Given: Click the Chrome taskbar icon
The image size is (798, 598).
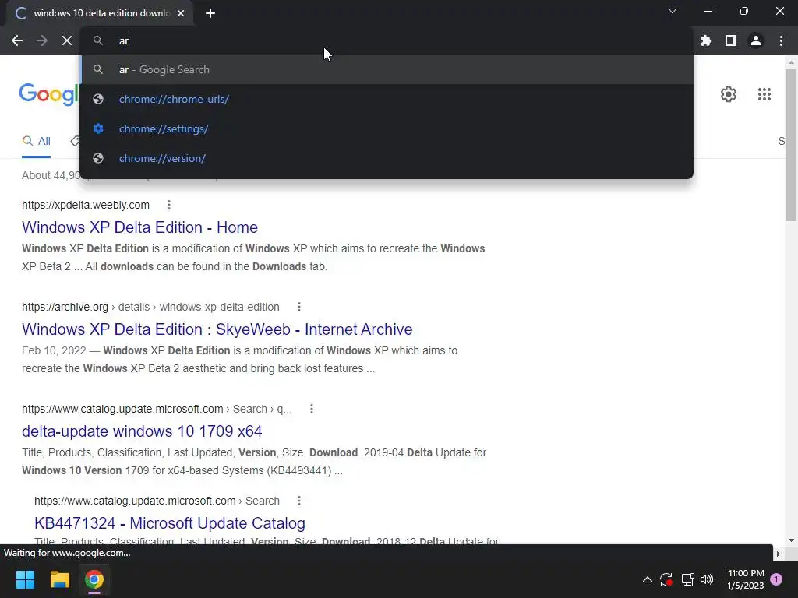Looking at the screenshot, I should 94,579.
